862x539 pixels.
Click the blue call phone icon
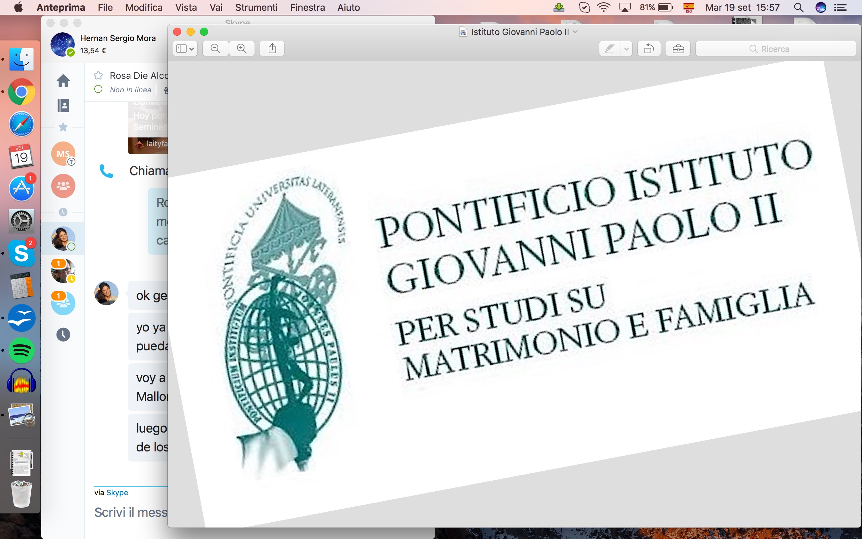tap(106, 171)
